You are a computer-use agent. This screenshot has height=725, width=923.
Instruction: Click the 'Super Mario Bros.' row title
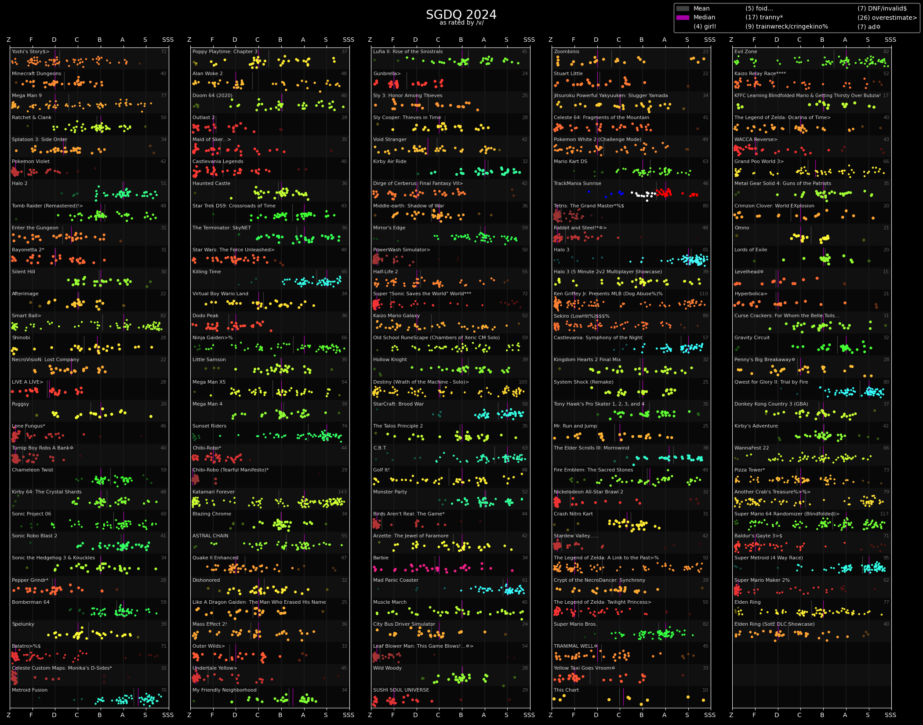coord(575,624)
